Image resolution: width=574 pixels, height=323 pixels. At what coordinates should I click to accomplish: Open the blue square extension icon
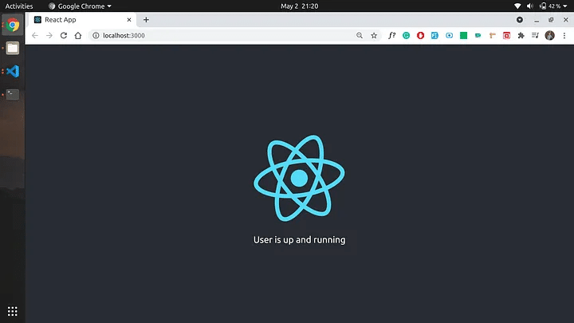[x=434, y=36]
